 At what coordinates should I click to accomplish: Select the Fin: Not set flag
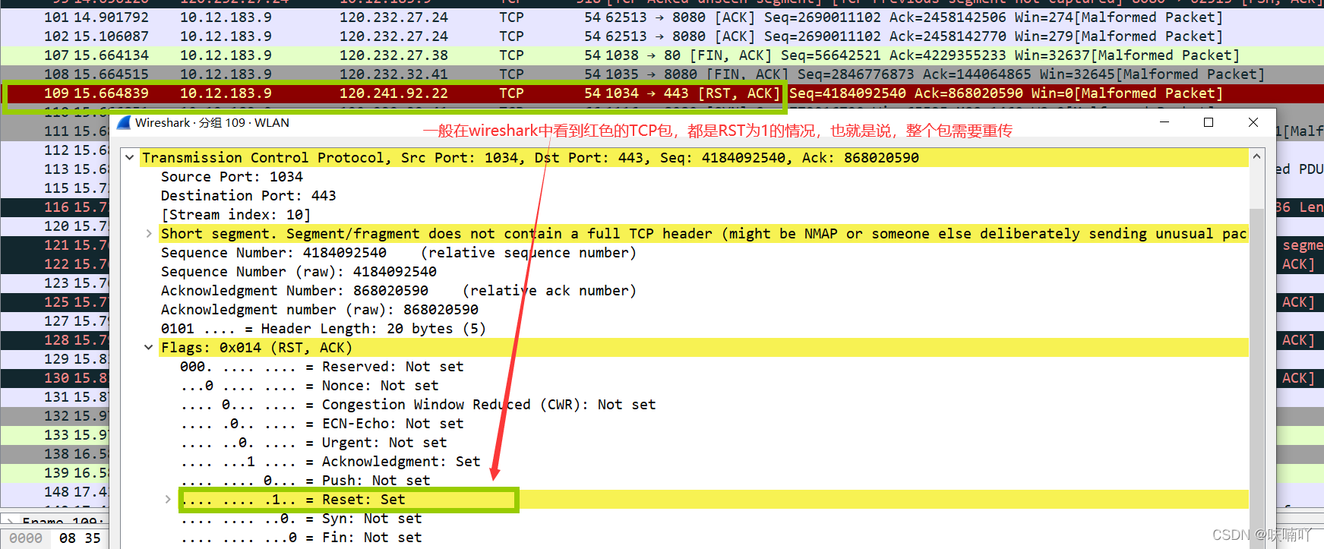pyautogui.click(x=301, y=538)
